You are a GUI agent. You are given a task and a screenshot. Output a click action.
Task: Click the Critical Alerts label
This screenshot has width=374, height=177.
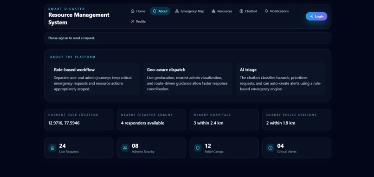(287, 152)
